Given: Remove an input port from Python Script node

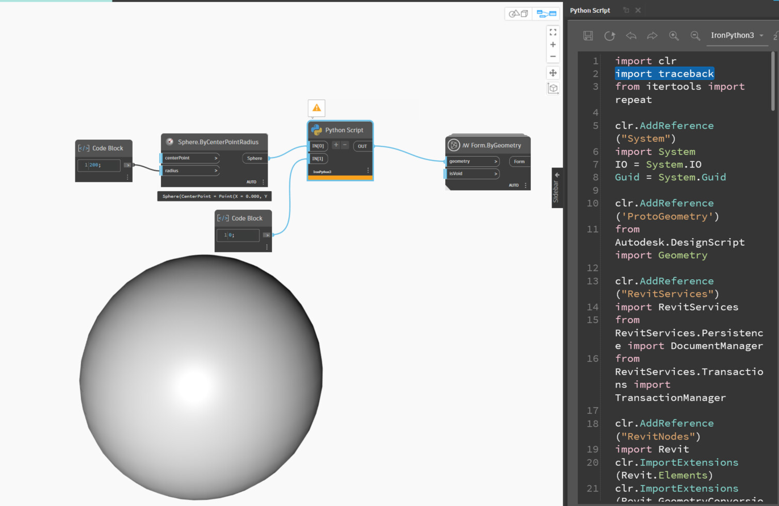Looking at the screenshot, I should 345,145.
